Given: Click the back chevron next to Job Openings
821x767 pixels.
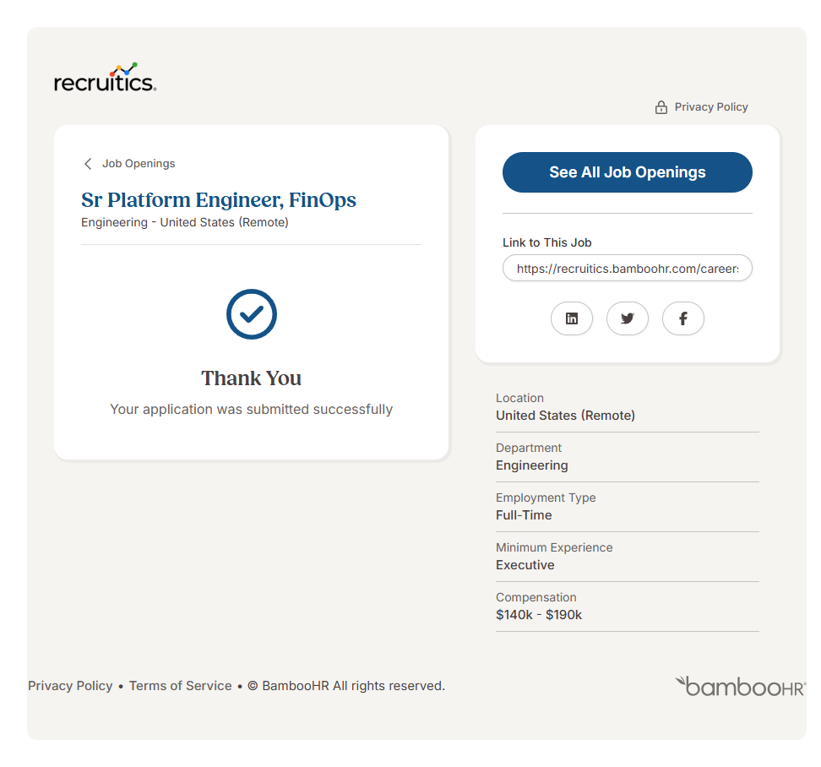Looking at the screenshot, I should [x=88, y=164].
